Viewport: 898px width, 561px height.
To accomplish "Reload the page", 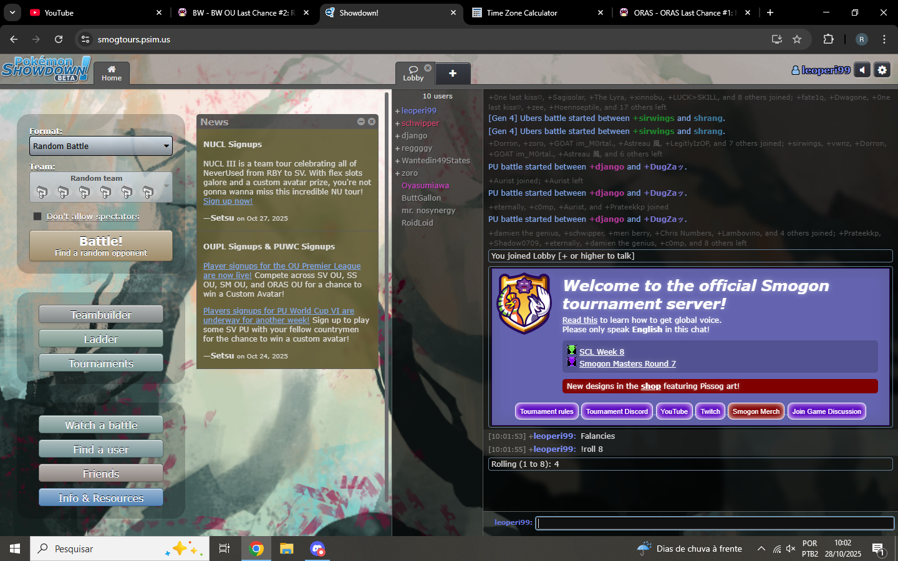I will click(x=59, y=39).
